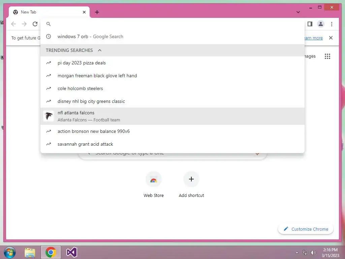
Task: Toggle the side panel icon
Action: [310, 24]
